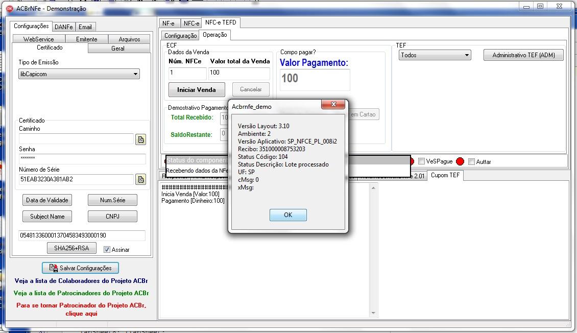Click the become Patrocinador clique aqui link

81,310
